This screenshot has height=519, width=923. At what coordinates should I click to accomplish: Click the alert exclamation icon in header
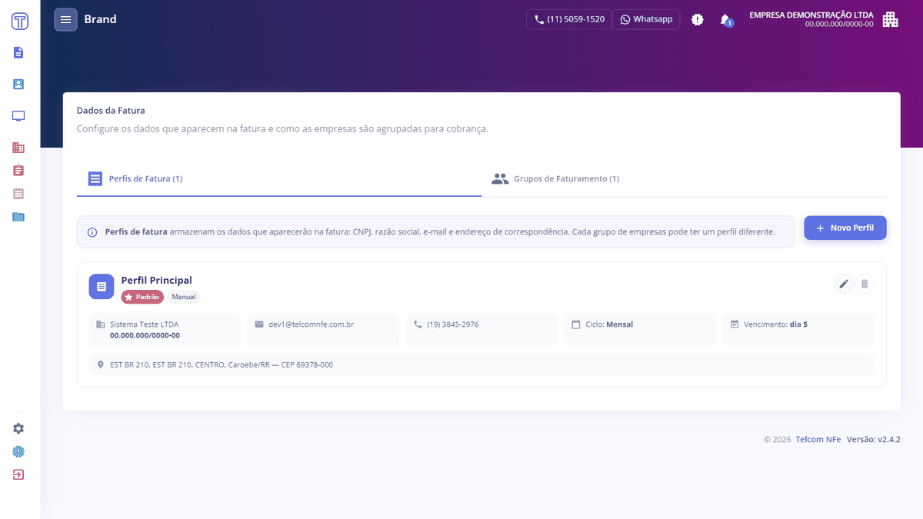(x=698, y=19)
